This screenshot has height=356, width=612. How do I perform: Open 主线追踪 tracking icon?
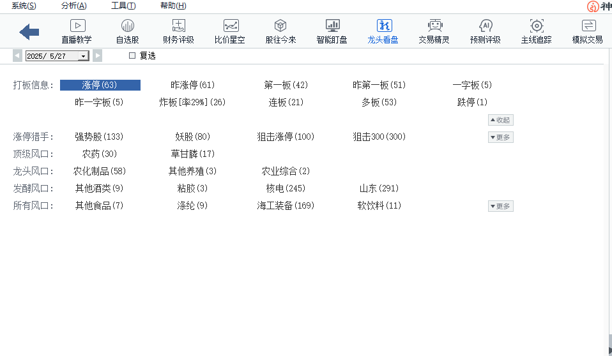point(537,26)
